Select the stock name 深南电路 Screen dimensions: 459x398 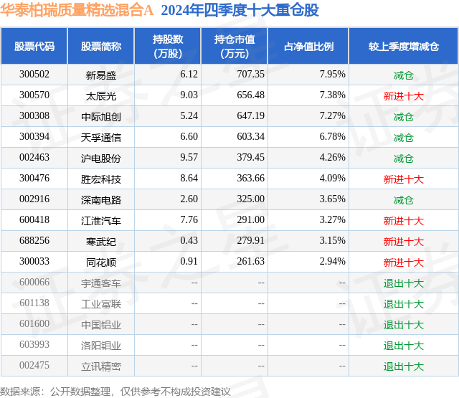coord(101,200)
